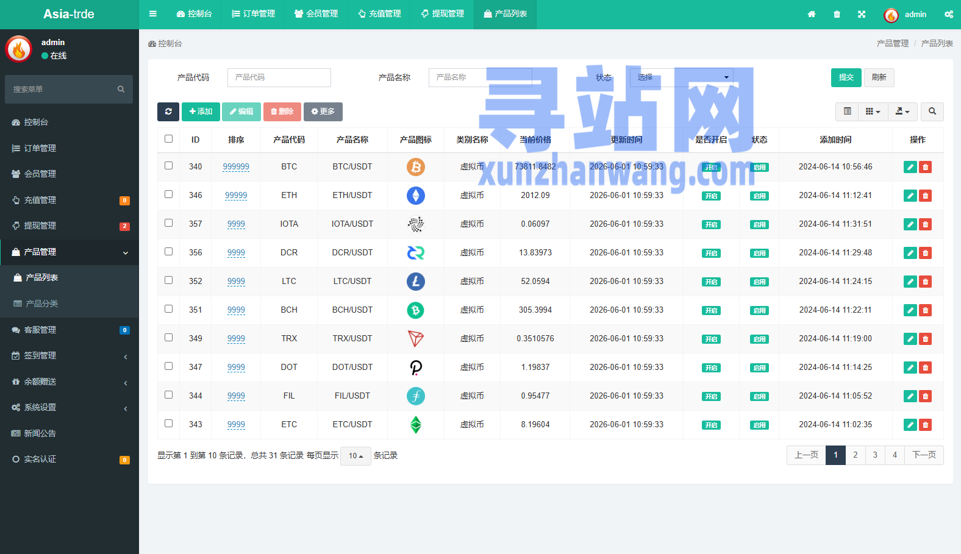Click the Polkadot product icon
Viewport: 961px width, 554px height.
click(x=416, y=368)
